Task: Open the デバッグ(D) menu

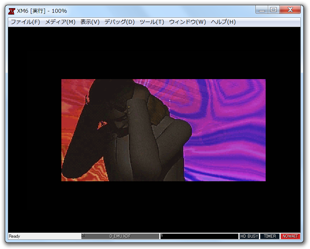Action: pyautogui.click(x=120, y=22)
